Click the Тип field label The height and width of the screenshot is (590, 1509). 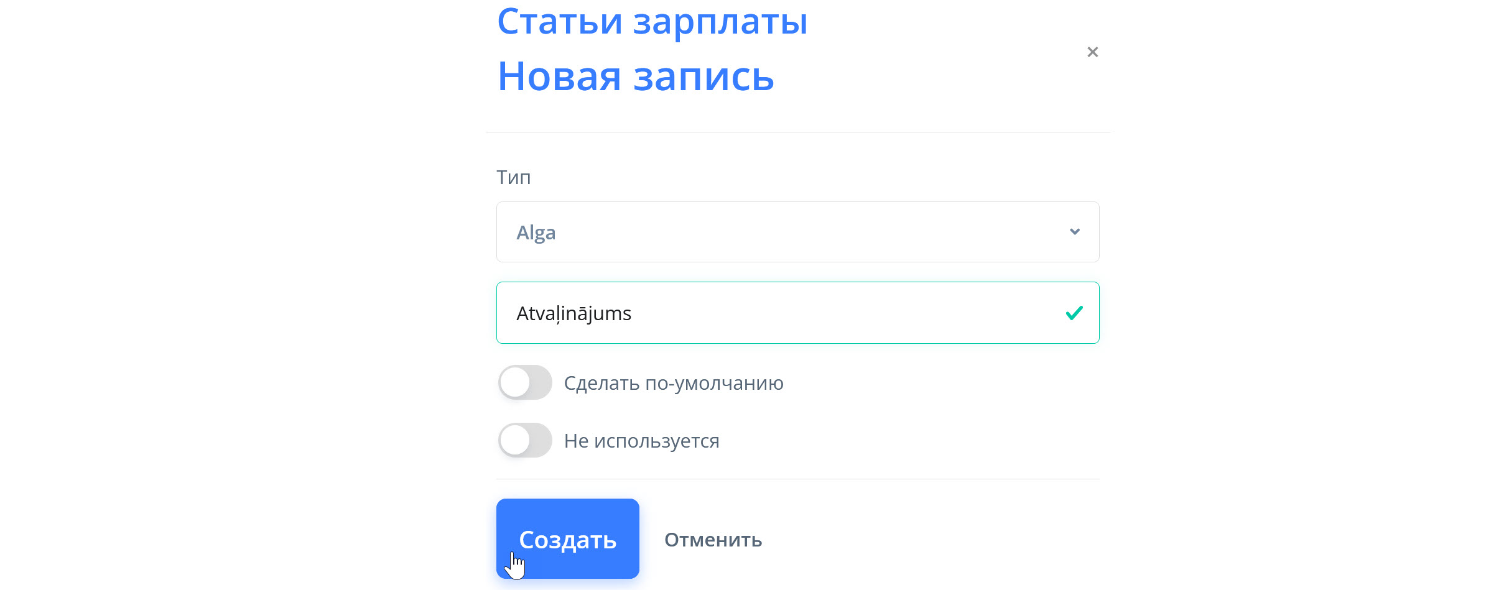coord(513,178)
